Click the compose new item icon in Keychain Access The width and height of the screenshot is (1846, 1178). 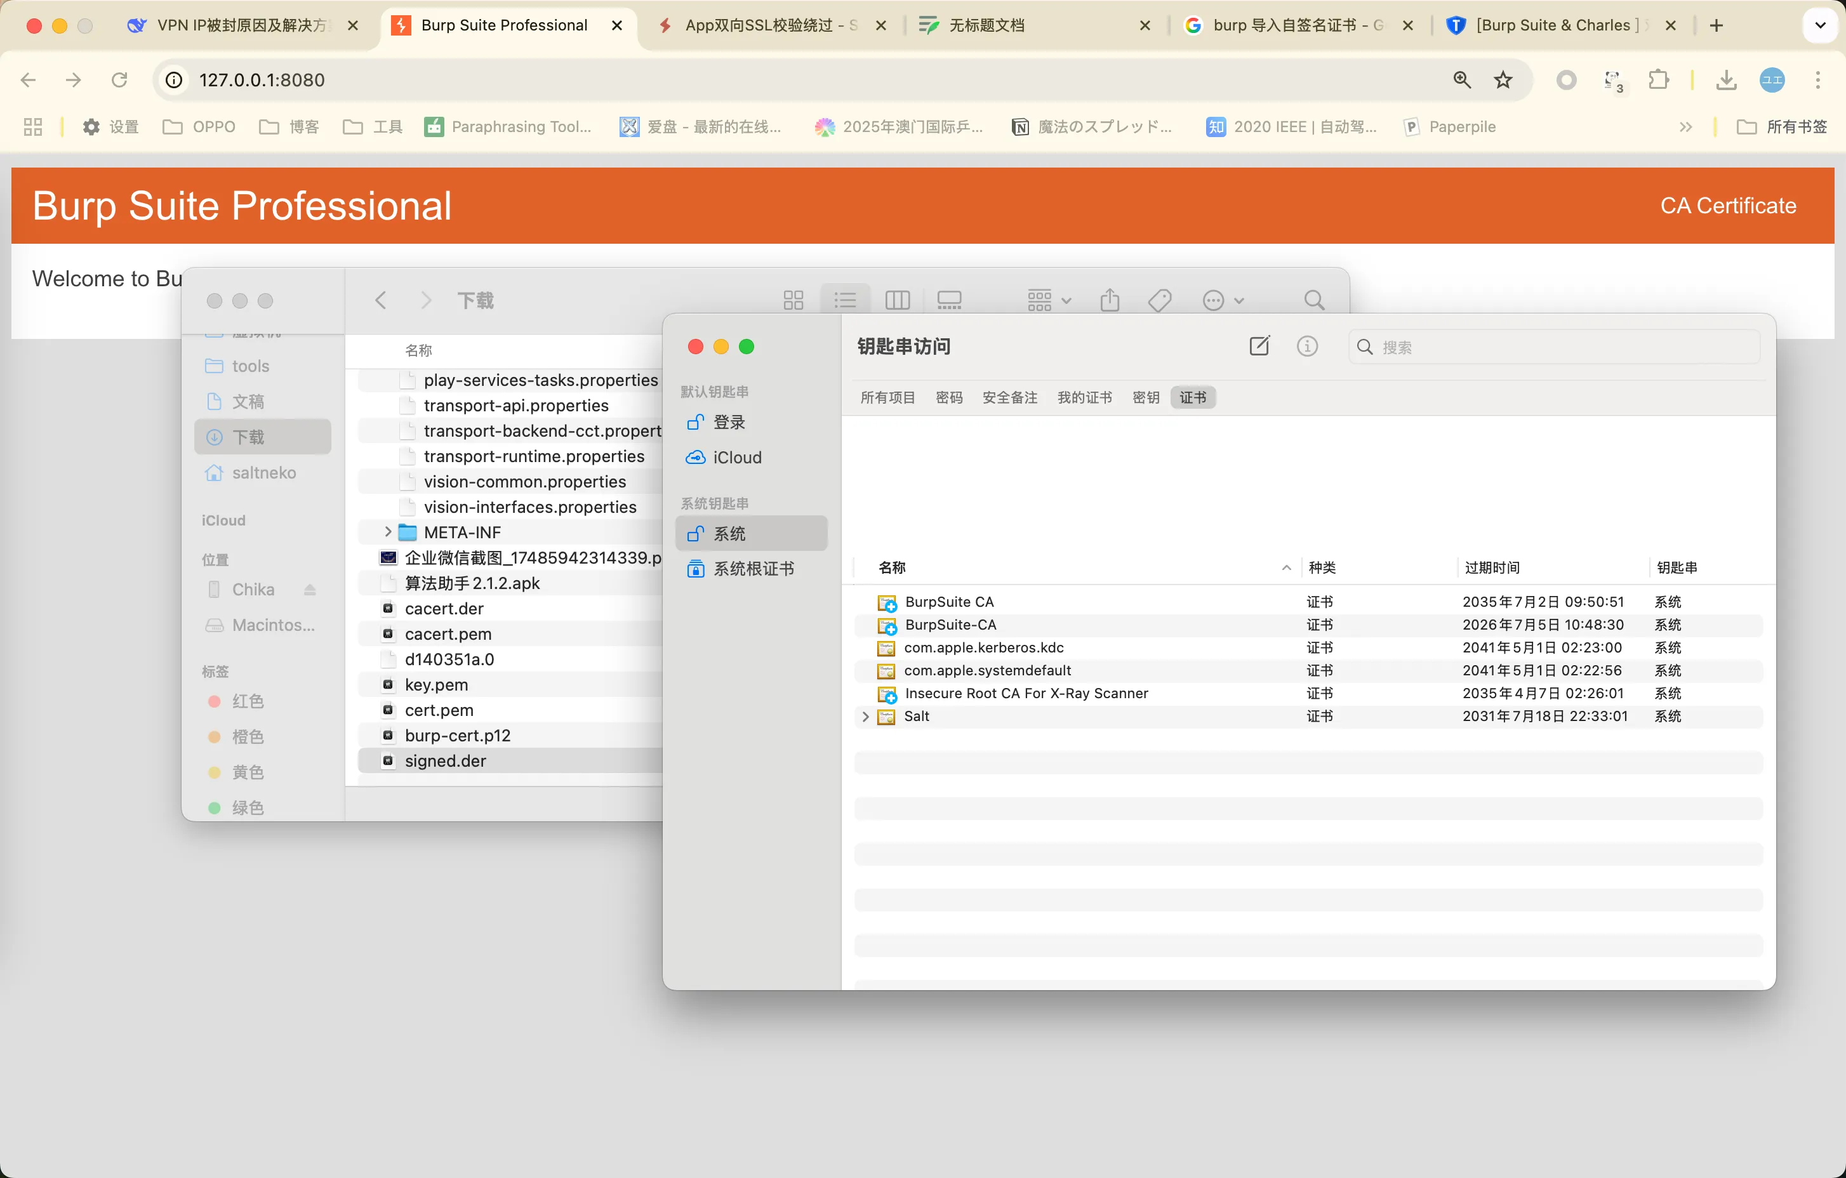click(x=1259, y=347)
